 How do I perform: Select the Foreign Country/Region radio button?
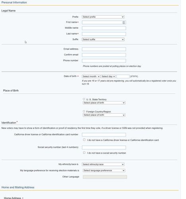click(84, 111)
